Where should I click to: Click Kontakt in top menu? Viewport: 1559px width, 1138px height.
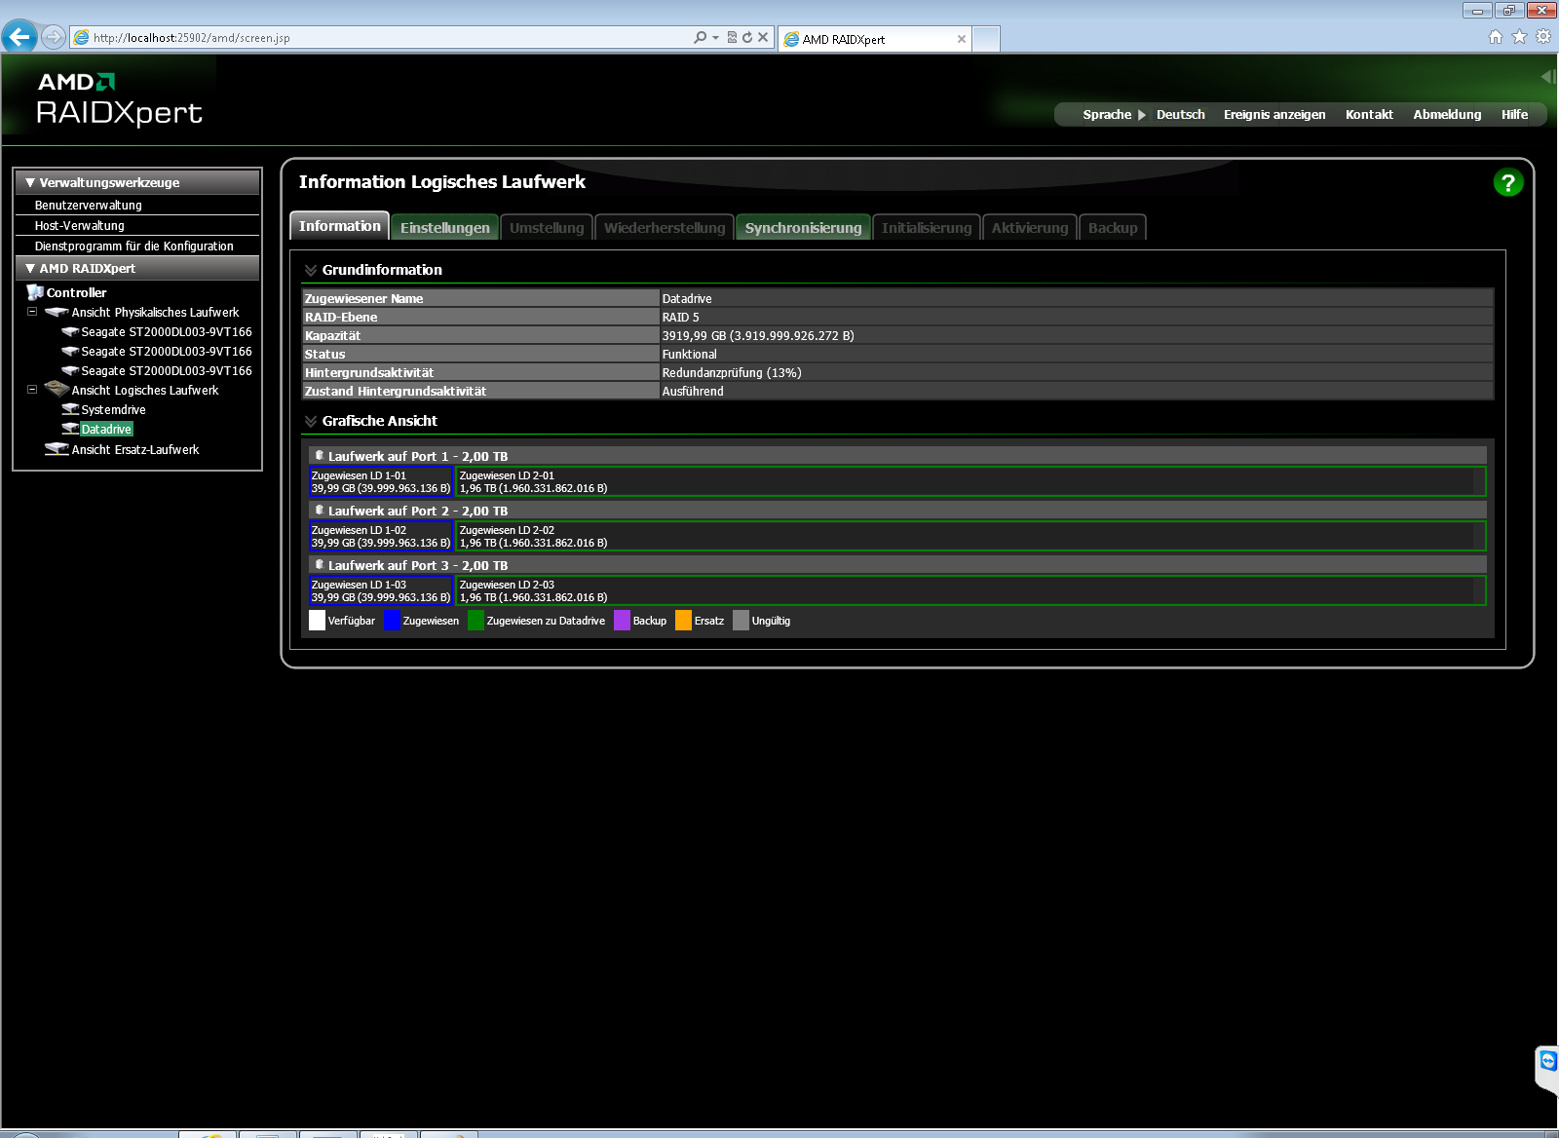[1369, 114]
